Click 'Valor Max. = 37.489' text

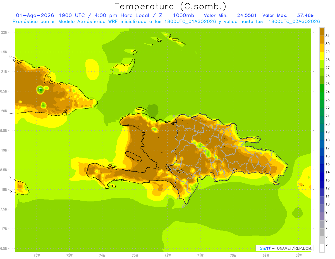pos(288,15)
